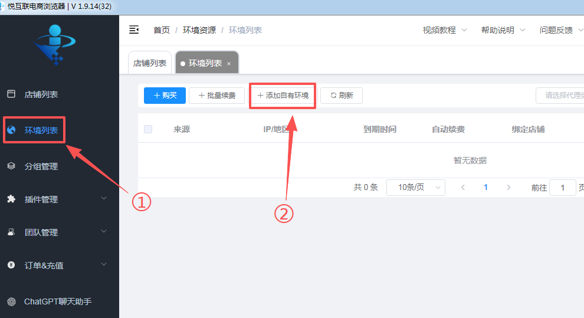Click the 批量续费 button
584x318 pixels.
tap(216, 96)
